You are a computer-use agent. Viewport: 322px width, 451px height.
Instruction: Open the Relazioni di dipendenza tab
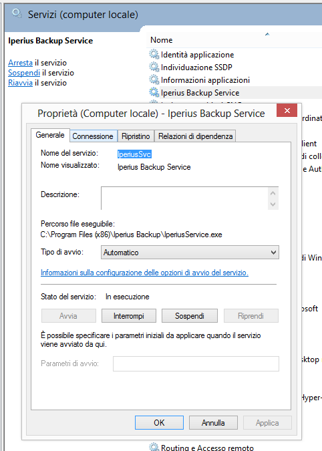(195, 136)
